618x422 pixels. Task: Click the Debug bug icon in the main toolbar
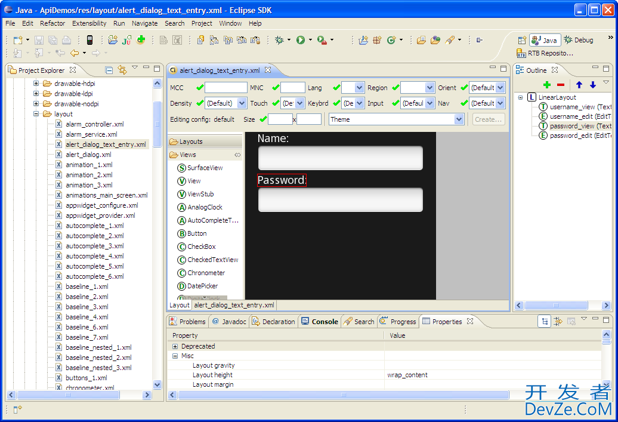pyautogui.click(x=279, y=40)
